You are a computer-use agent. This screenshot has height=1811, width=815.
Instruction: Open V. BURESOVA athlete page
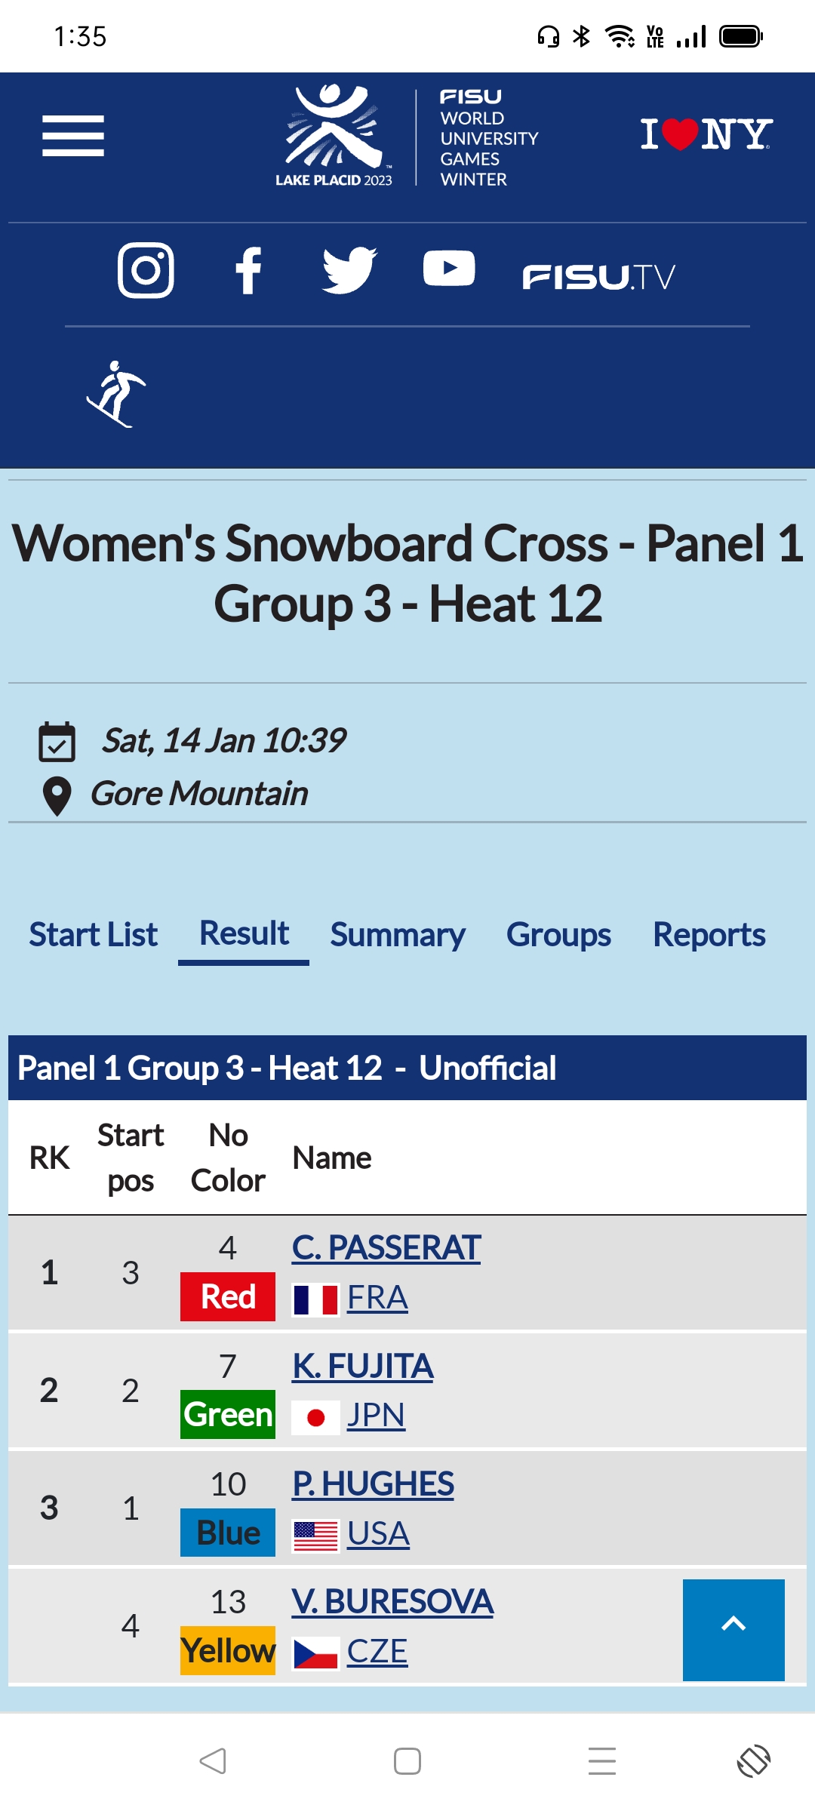coord(392,1602)
